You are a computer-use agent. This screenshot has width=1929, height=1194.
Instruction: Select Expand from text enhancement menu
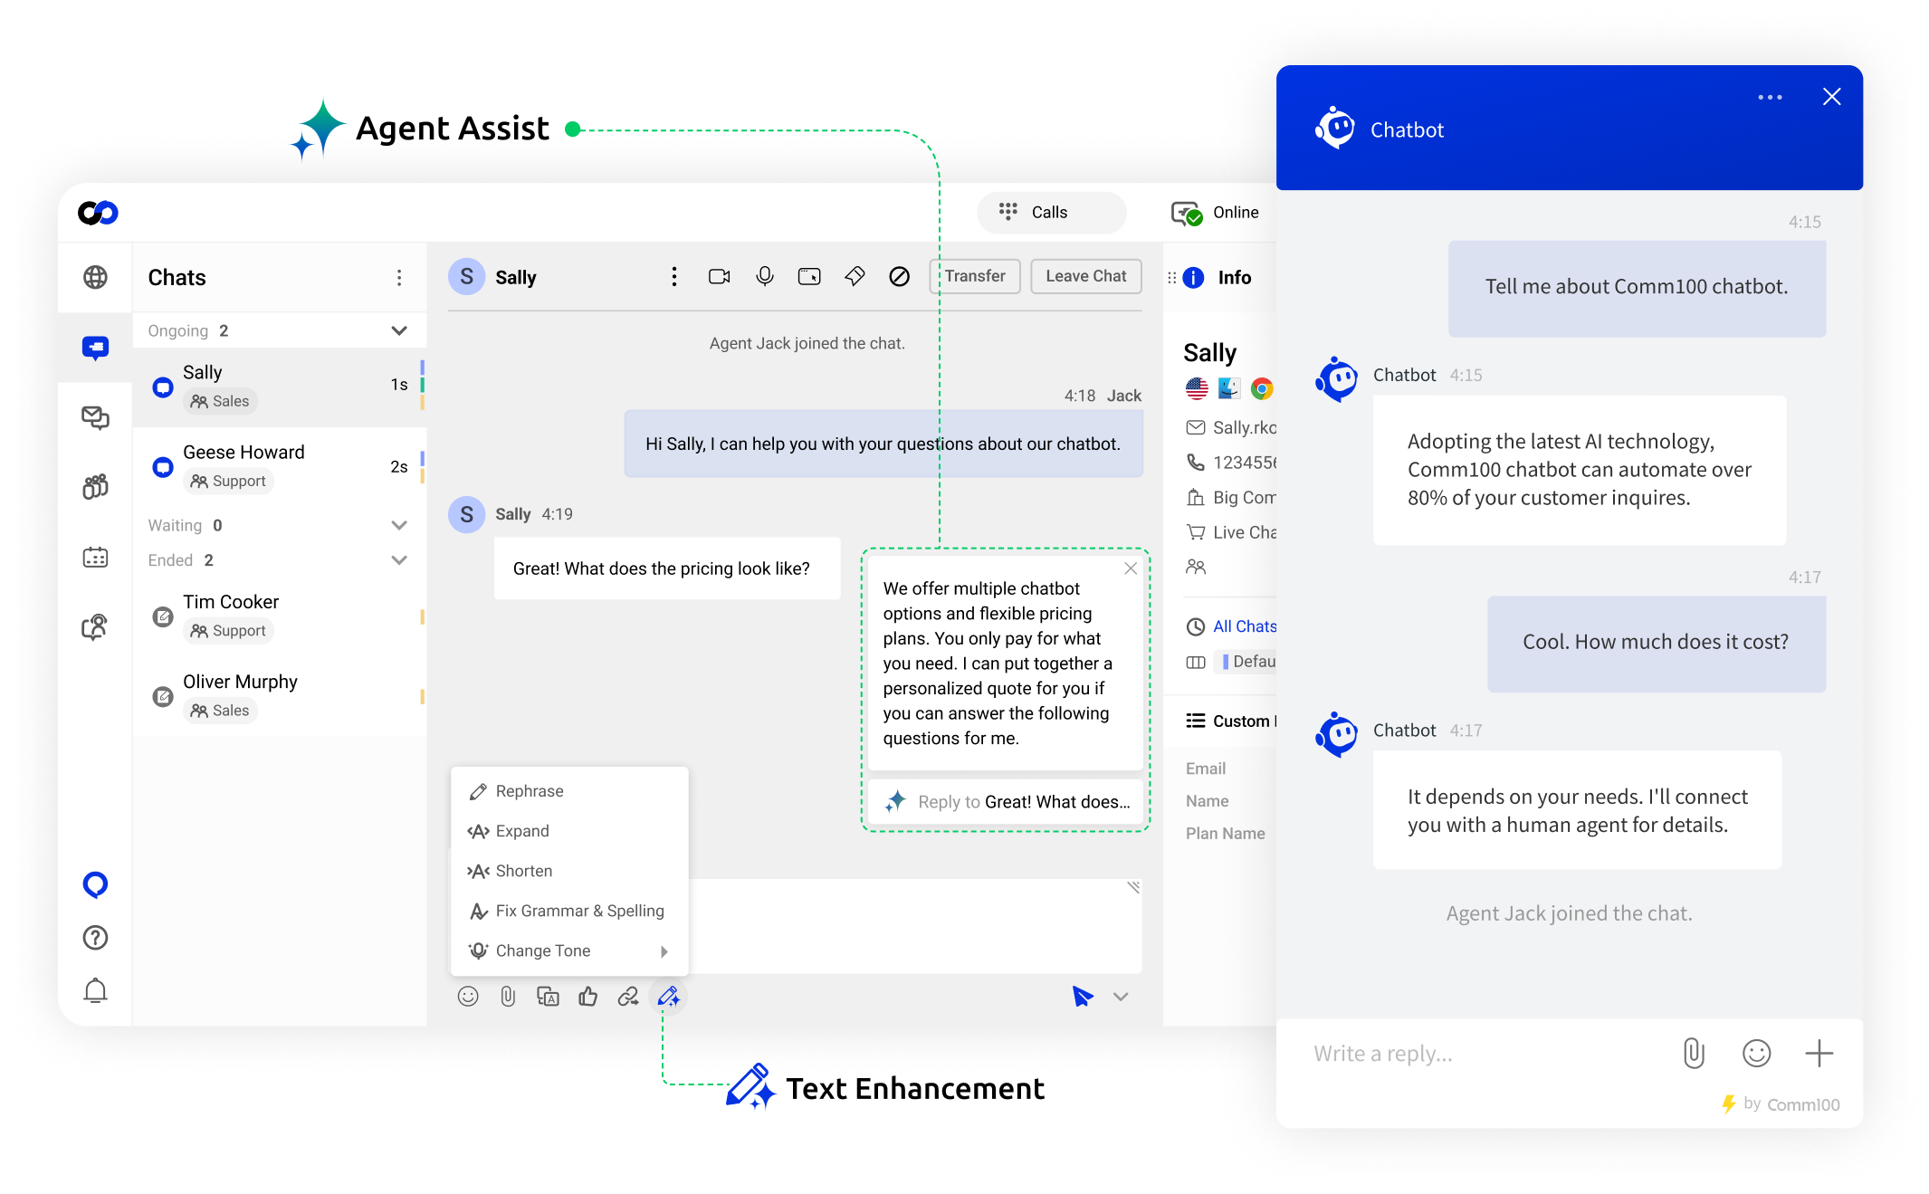pyautogui.click(x=569, y=831)
